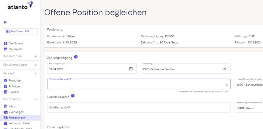Collapse the Buchhaltung section
Screen dimensions: 263x129
tap(36, 99)
